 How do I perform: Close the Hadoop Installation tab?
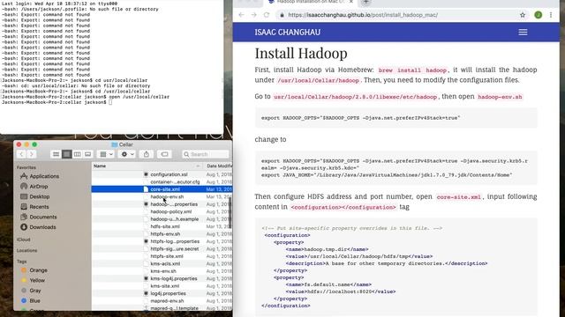(x=351, y=2)
